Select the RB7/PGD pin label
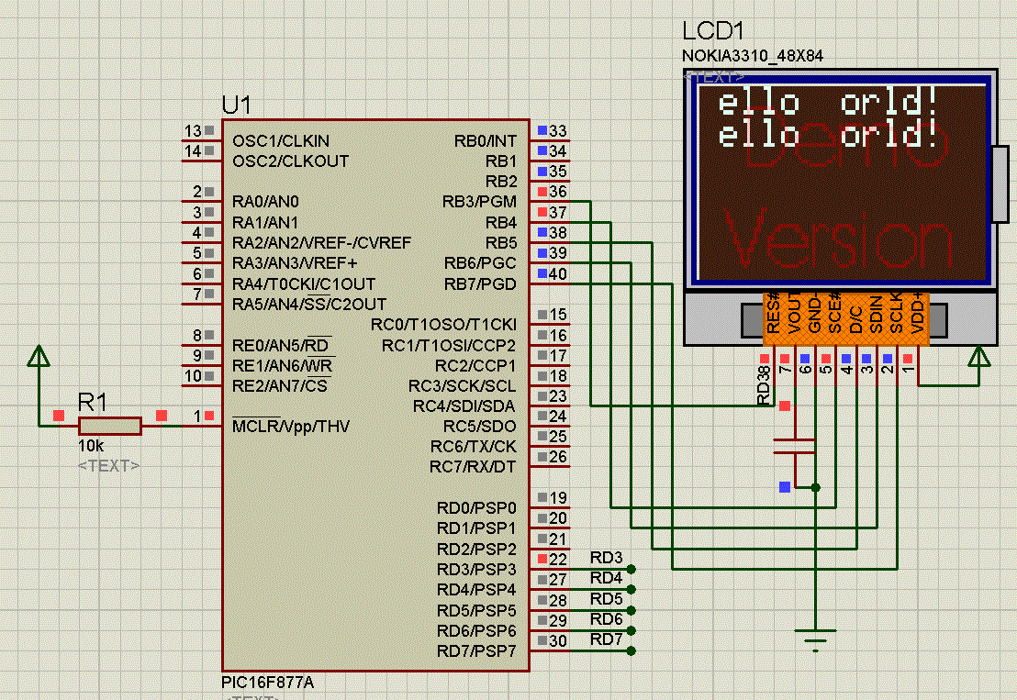The width and height of the screenshot is (1017, 700). click(479, 284)
